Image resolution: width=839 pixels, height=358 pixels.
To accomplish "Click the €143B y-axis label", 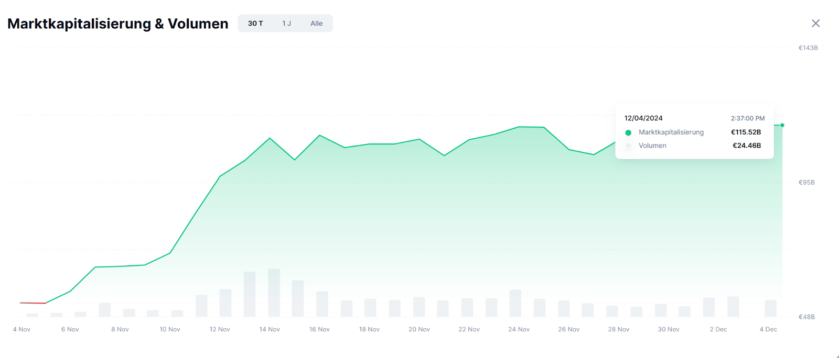I will pos(808,48).
